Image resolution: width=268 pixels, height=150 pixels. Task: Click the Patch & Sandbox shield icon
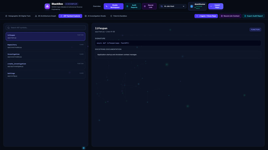[x=111, y=16]
